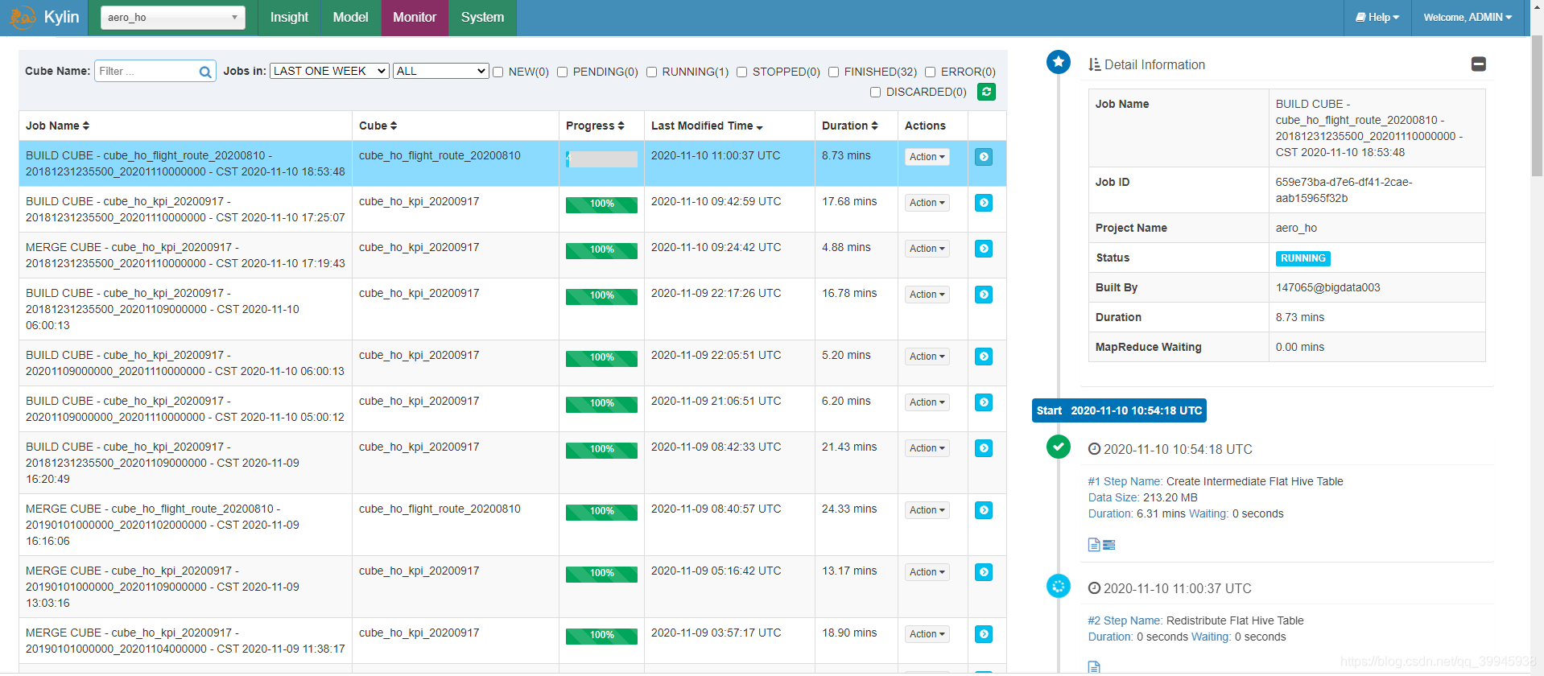Toggle the ERROR(0) checkbox
The height and width of the screenshot is (676, 1544).
tap(931, 72)
